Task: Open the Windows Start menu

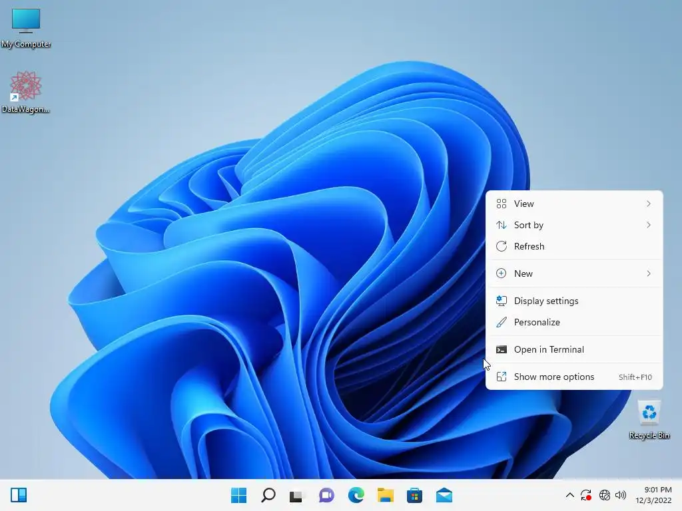Action: click(238, 495)
